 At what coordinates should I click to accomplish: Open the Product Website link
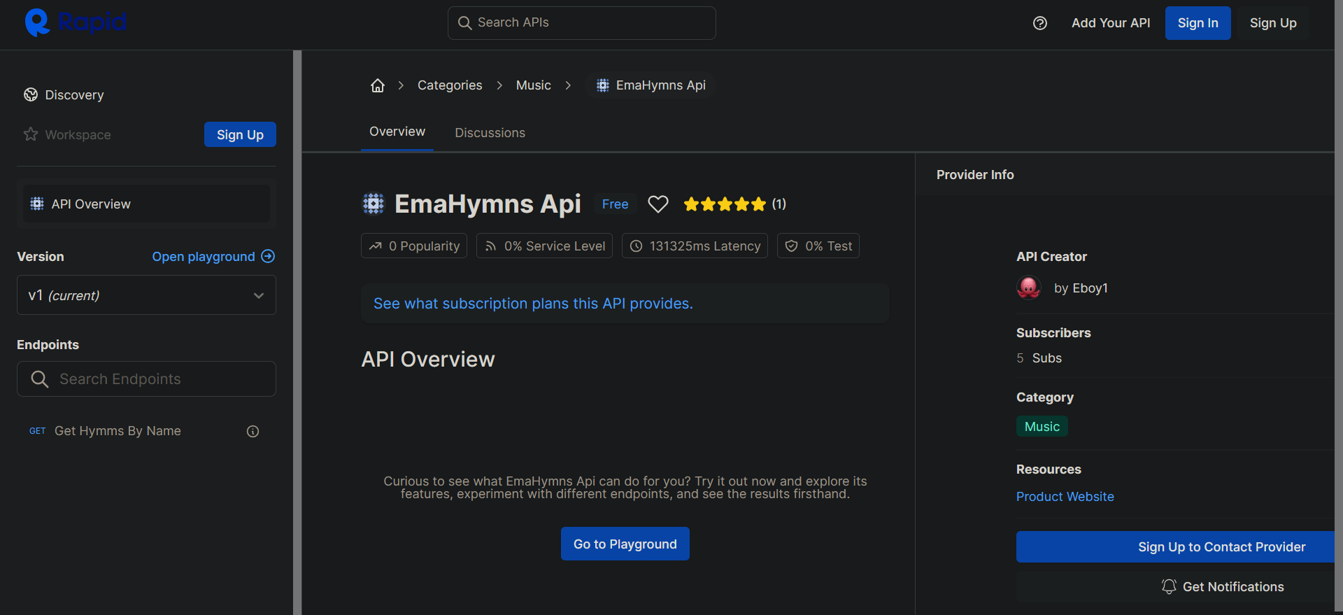[1065, 496]
